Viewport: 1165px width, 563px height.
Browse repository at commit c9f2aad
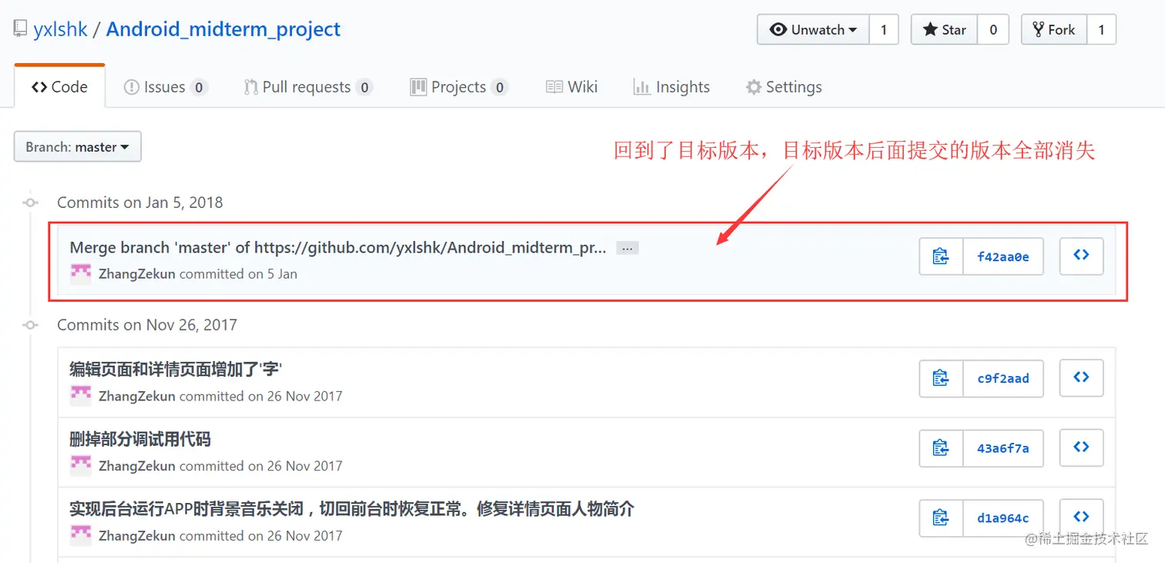pyautogui.click(x=1081, y=378)
